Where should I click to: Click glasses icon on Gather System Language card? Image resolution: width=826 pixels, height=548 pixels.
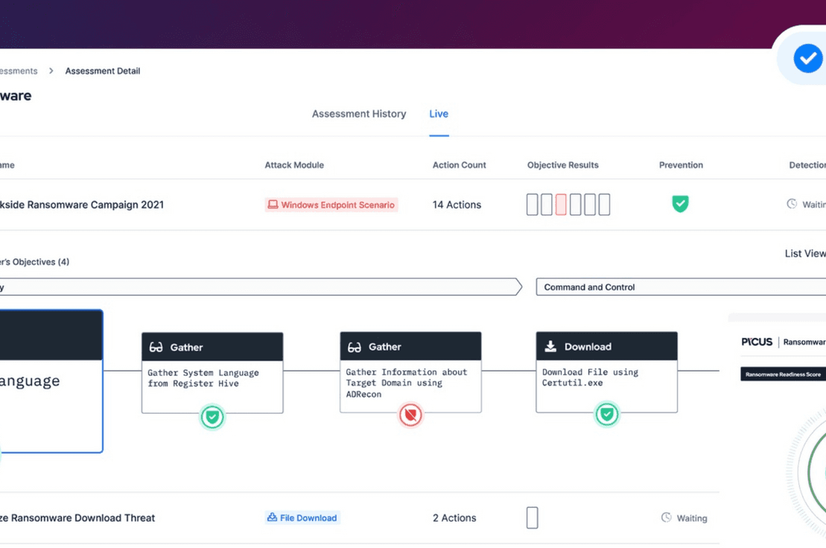(x=156, y=347)
